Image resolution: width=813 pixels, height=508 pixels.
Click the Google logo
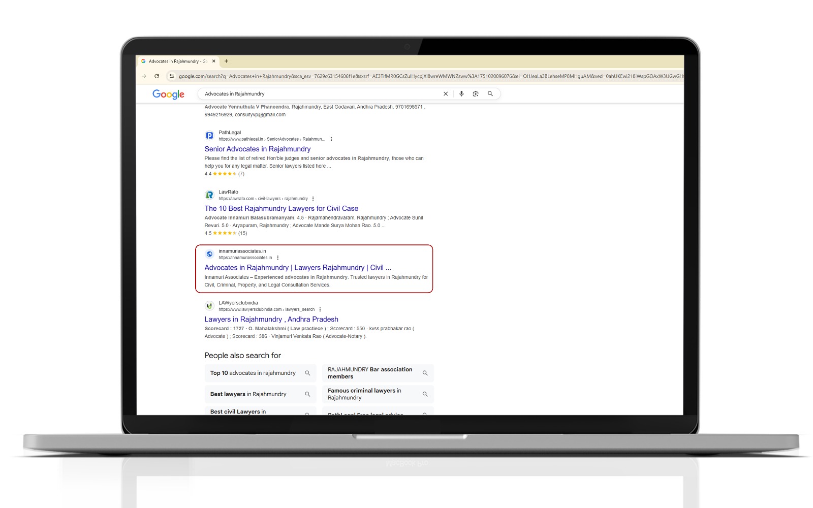click(x=168, y=94)
